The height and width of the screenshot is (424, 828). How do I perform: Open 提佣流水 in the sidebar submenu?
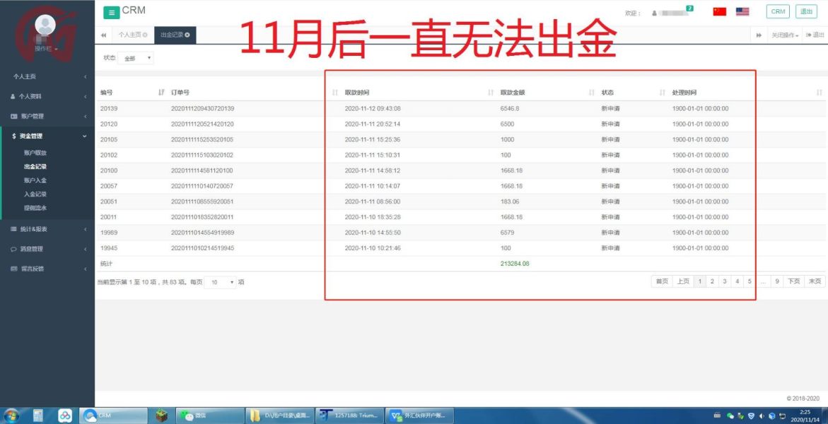(x=35, y=208)
